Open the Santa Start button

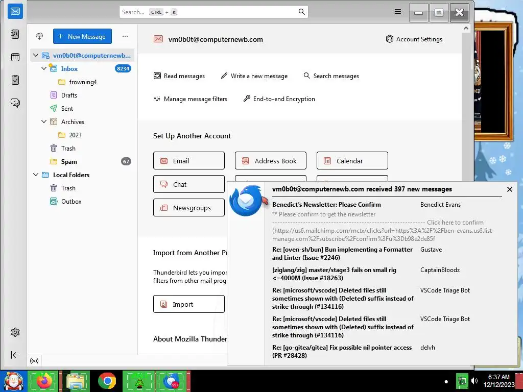point(13,381)
